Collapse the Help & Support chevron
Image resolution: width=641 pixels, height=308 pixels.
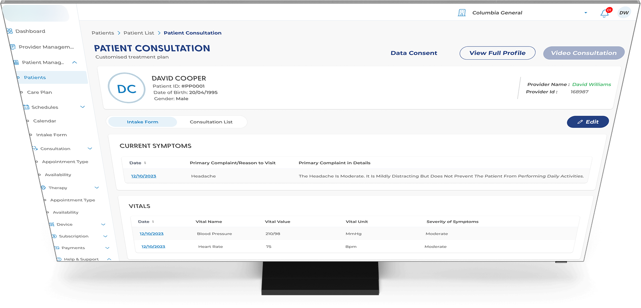[x=109, y=259]
